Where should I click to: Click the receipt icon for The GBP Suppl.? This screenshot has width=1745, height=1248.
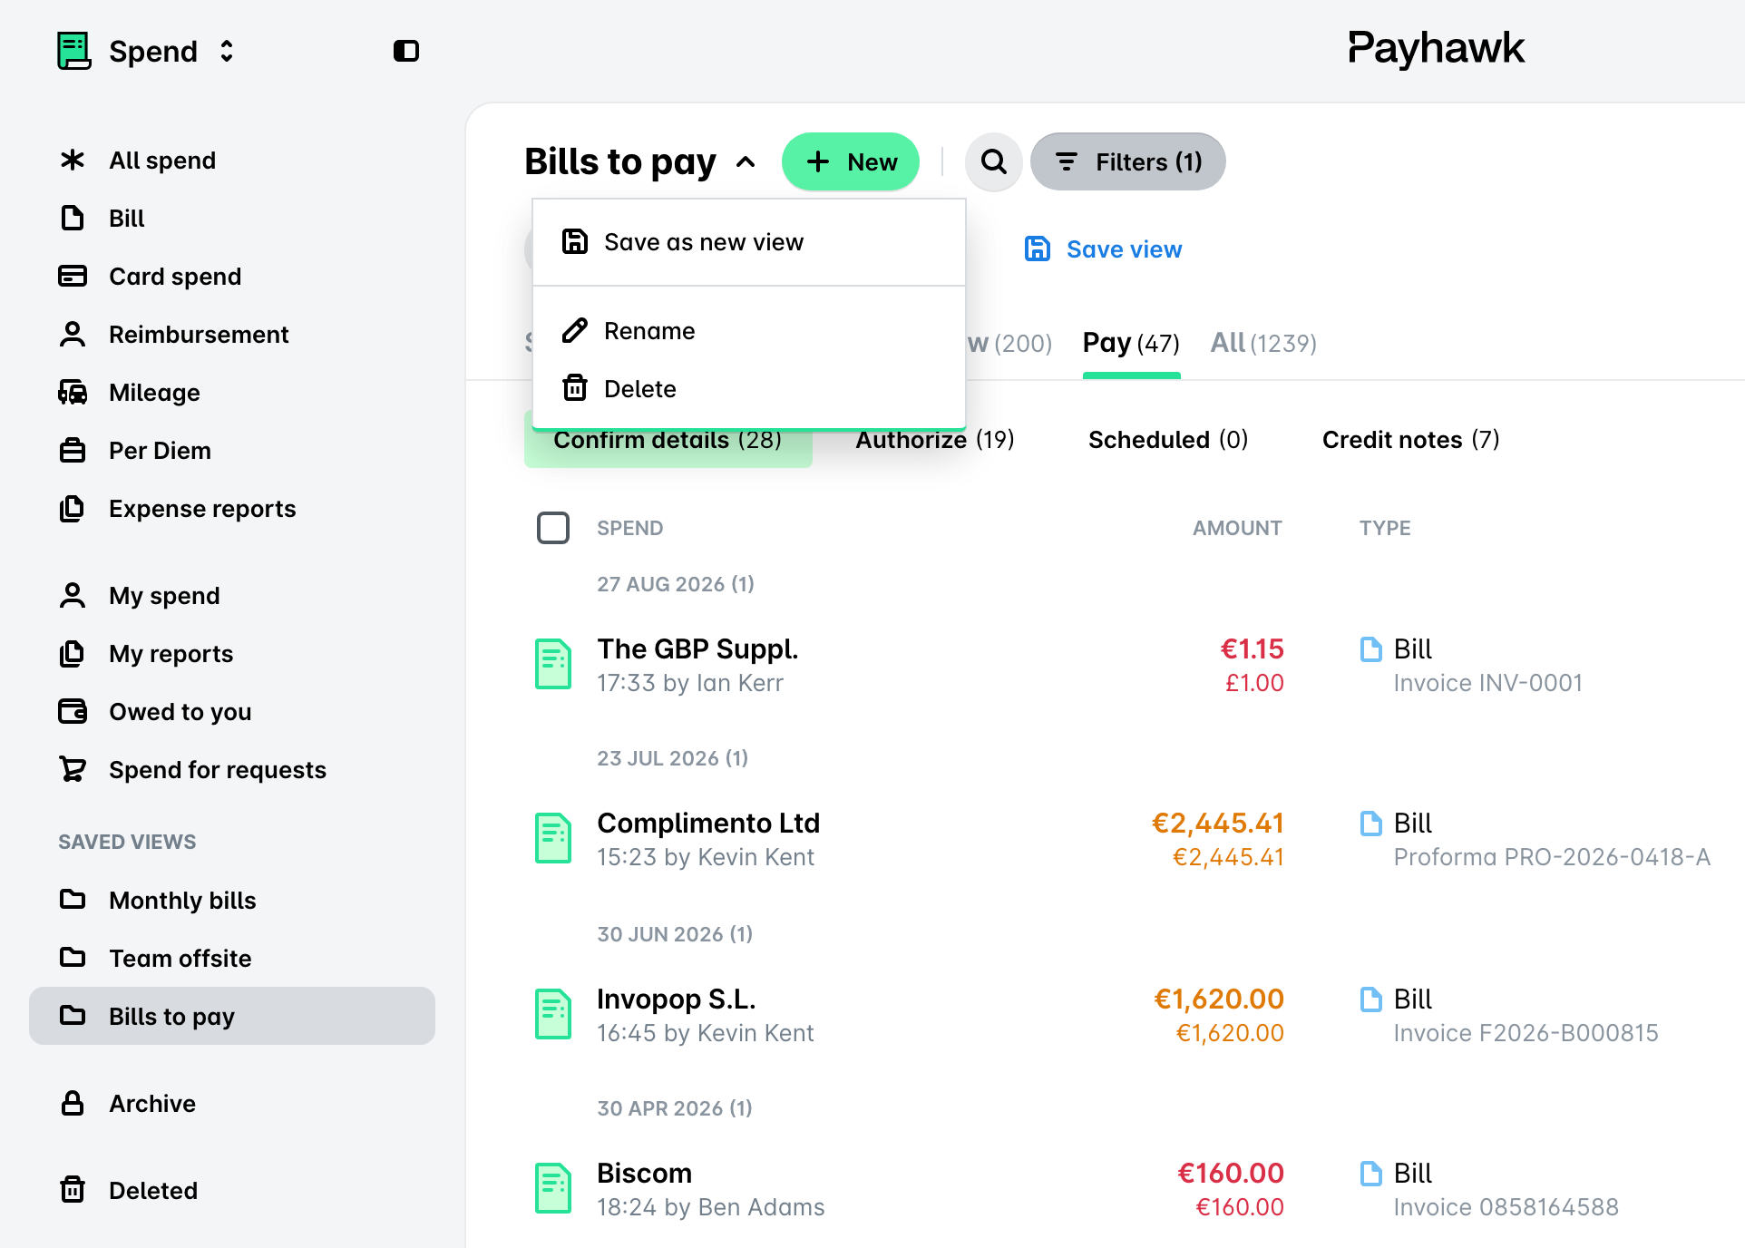[x=553, y=664]
